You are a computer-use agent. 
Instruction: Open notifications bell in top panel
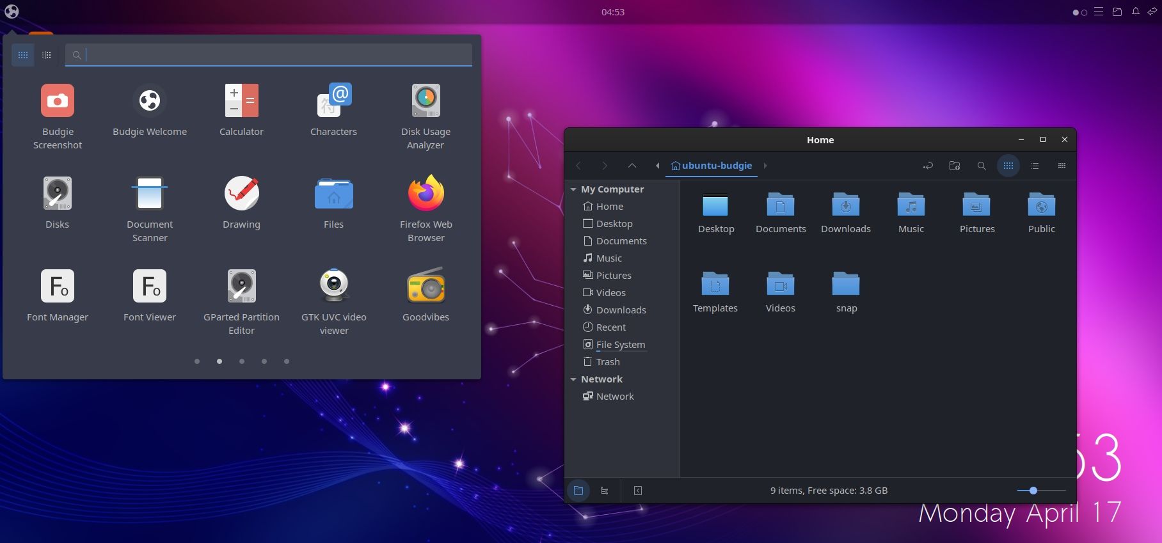(1136, 12)
